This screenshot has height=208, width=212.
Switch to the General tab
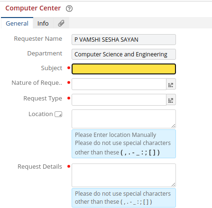coord(17,23)
